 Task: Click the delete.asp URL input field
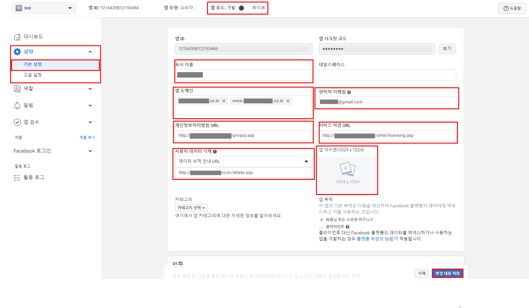click(243, 173)
